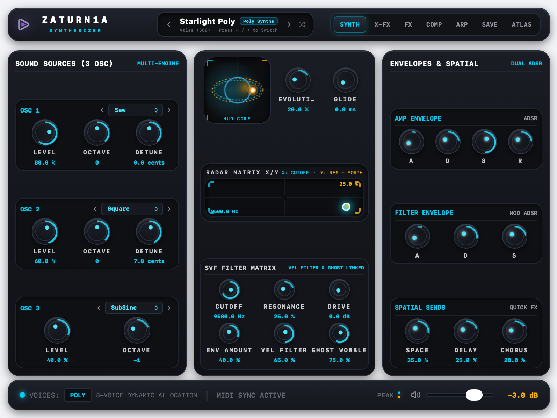Click the SPACE send knob
This screenshot has width=557, height=418.
point(417,331)
